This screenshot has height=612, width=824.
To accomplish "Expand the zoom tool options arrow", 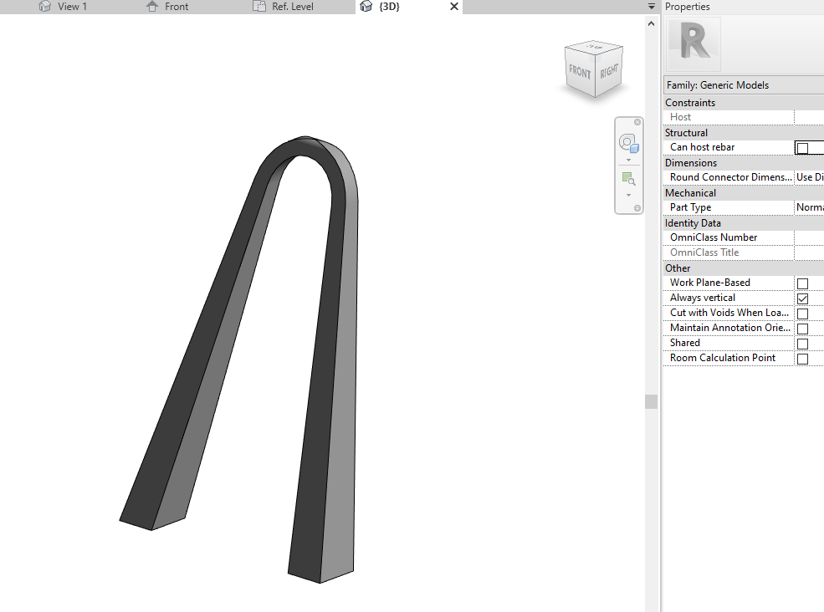I will tap(628, 195).
